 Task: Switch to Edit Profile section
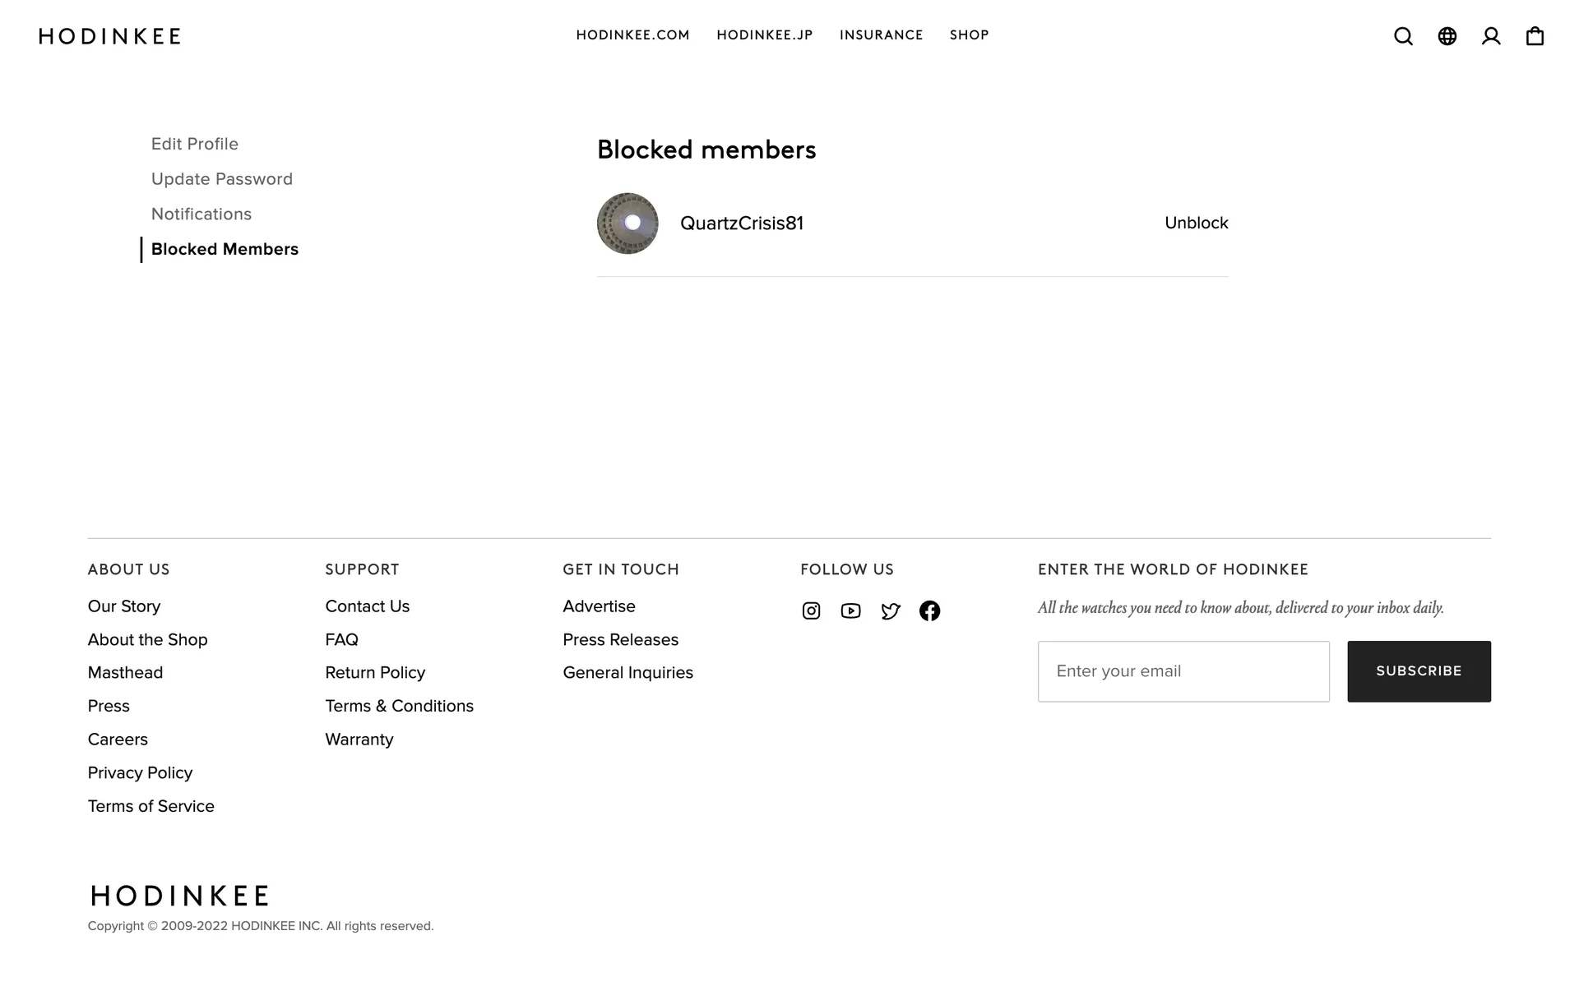(x=195, y=144)
